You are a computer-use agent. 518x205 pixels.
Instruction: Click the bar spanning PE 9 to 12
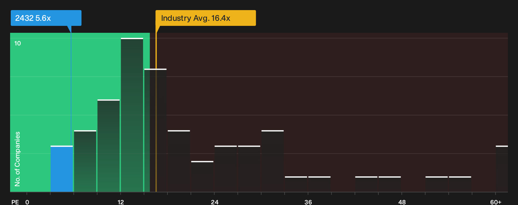tap(109, 146)
